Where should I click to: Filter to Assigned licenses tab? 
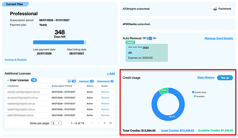coord(86,81)
